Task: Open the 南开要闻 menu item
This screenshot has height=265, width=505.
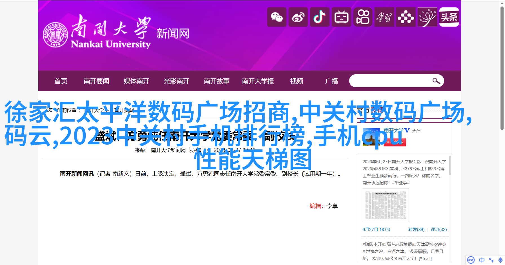Action: click(x=96, y=81)
